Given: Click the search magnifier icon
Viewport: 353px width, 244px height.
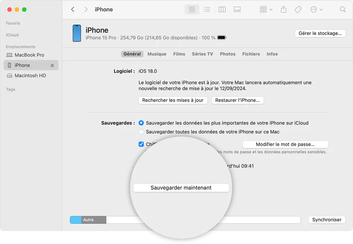Looking at the screenshot, I should (x=343, y=10).
